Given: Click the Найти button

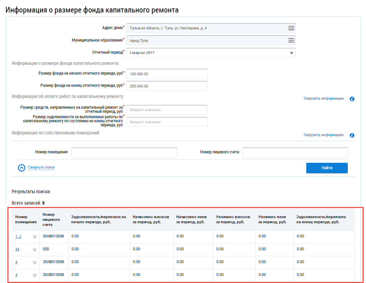Looking at the screenshot, I should 327,168.
